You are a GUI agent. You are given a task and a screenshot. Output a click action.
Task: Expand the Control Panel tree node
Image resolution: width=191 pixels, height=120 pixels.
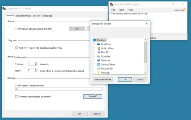(95, 64)
